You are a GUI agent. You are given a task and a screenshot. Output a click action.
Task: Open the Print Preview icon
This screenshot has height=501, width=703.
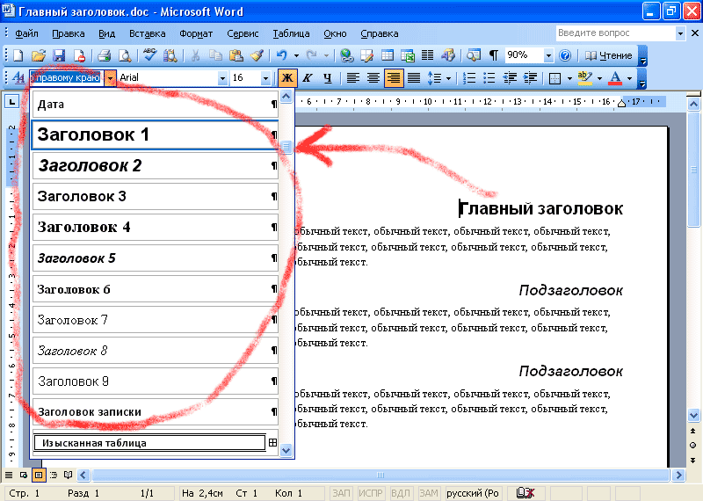click(125, 55)
